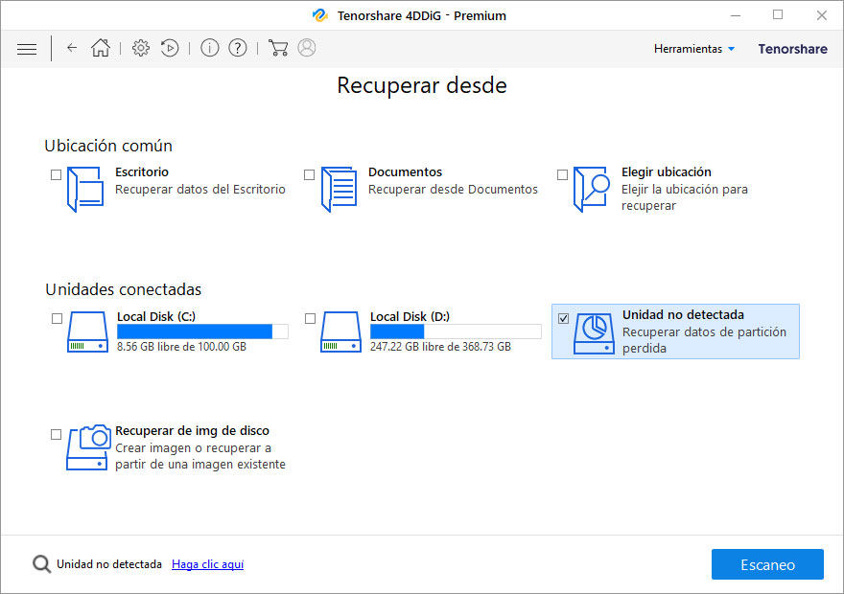The height and width of the screenshot is (594, 844).
Task: Select the Documentos folder icon
Action: pyautogui.click(x=340, y=190)
